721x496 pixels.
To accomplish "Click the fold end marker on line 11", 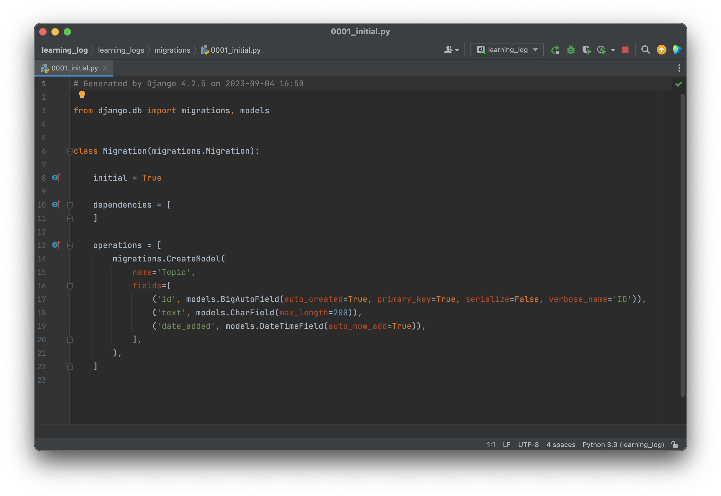I will (x=70, y=219).
